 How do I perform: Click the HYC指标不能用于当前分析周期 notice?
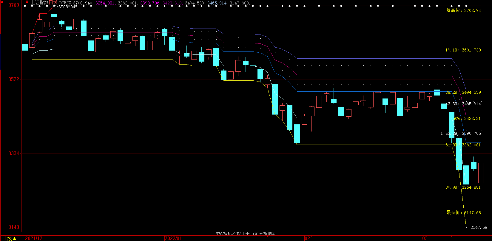pos(246,234)
